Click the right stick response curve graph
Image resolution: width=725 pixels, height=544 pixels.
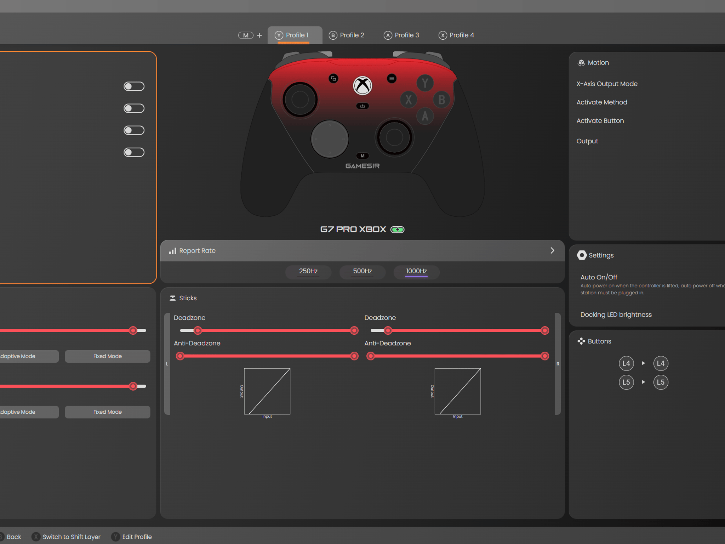[x=458, y=391]
